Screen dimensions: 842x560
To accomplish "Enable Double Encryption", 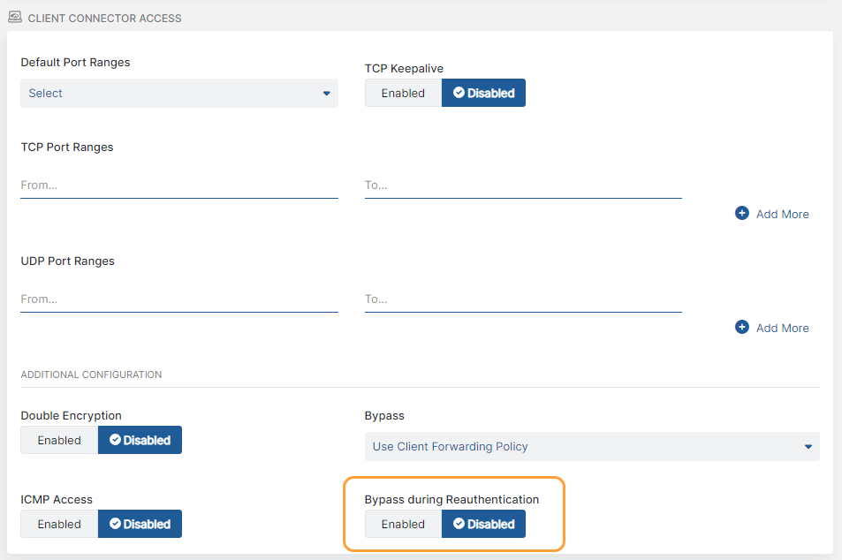I will tap(59, 440).
